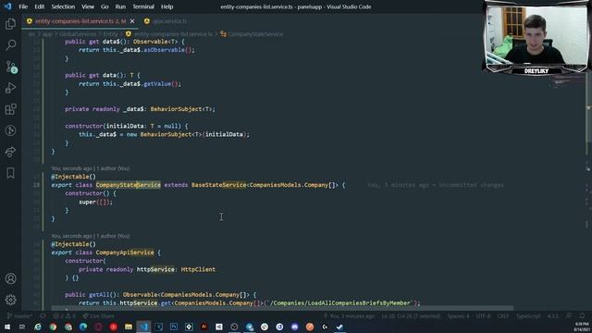This screenshot has width=592, height=333.
Task: Open the Help menu
Action: tap(166, 6)
